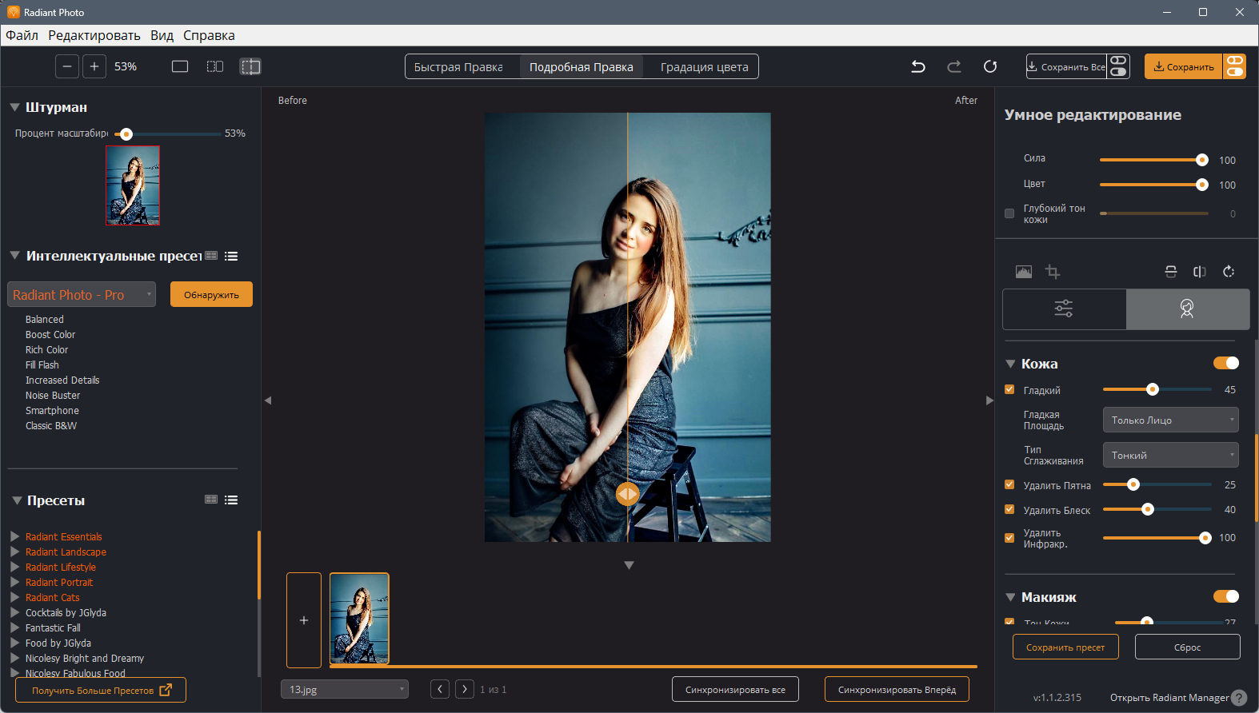Collapse the Пресеты section

(x=17, y=500)
